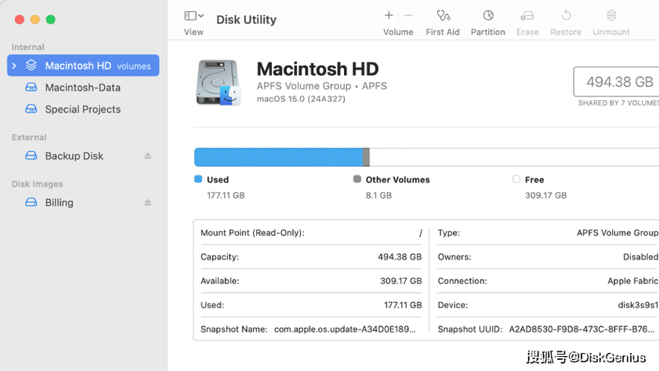The image size is (659, 371).
Task: Click the large hard drive Finder image
Action: tap(218, 82)
